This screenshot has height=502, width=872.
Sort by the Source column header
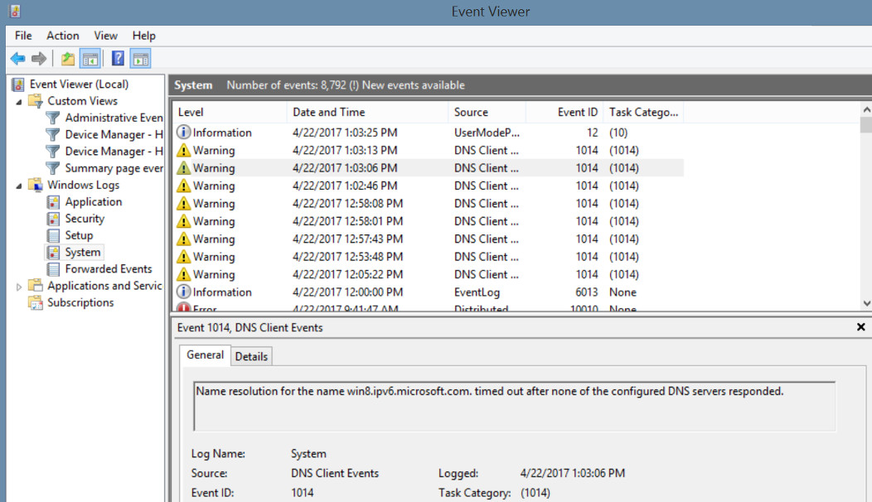point(487,113)
